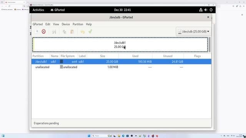This screenshot has height=138, width=246.
Task: Click the 1.00 MiB size cell
Action: coord(113,67)
